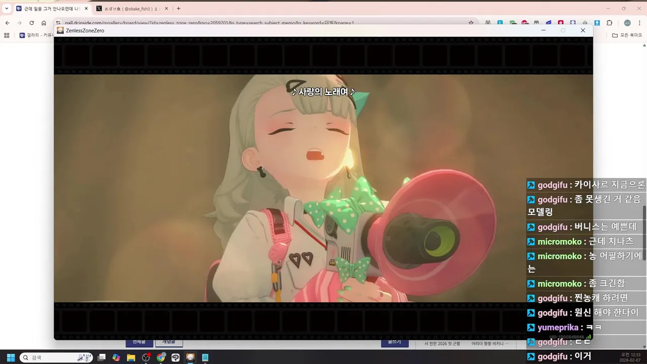Open the Chrome three-dot menu
647x364 pixels.
639,23
